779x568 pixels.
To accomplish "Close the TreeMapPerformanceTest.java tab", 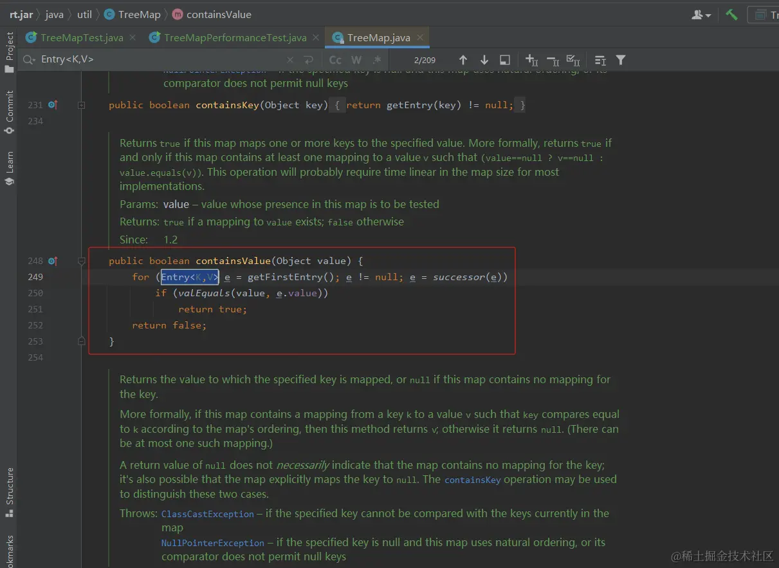I will tap(316, 37).
